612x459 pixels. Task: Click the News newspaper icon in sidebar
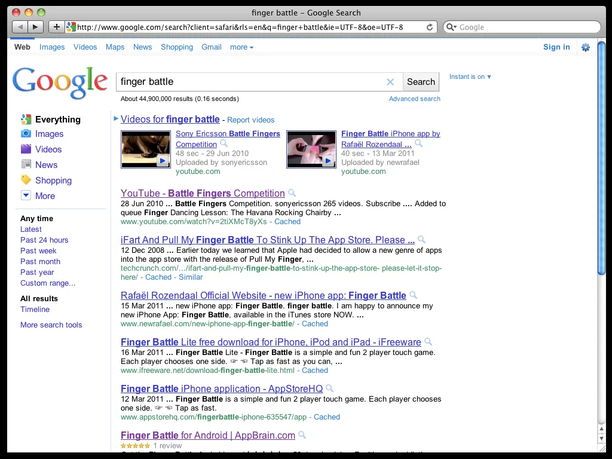pos(26,164)
